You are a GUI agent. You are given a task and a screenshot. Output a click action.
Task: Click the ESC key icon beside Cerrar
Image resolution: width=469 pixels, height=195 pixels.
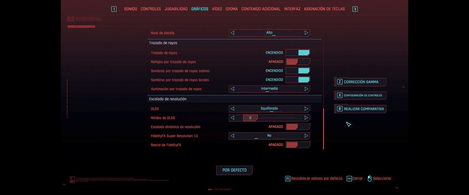click(x=349, y=179)
